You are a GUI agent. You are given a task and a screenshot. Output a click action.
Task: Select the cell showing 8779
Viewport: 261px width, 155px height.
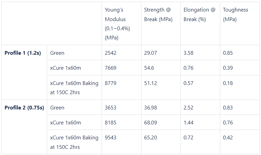110,83
